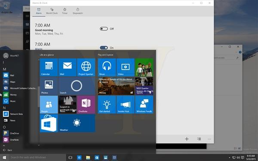Click the hamburger menu in background app
Image resolution: width=258 pixels, height=161 pixels.
pos(28,16)
